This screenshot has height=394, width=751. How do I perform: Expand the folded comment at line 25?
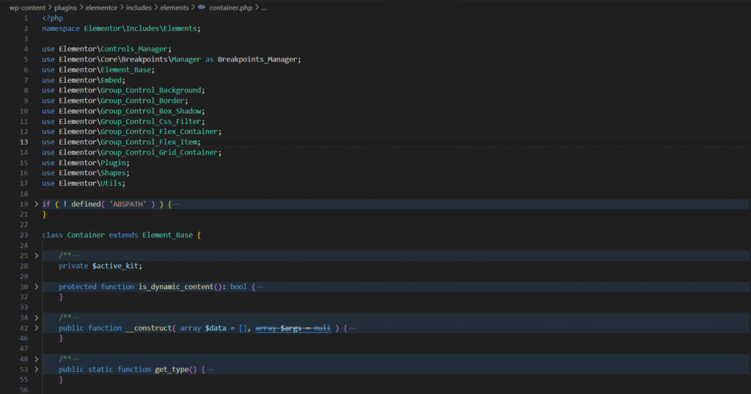36,255
